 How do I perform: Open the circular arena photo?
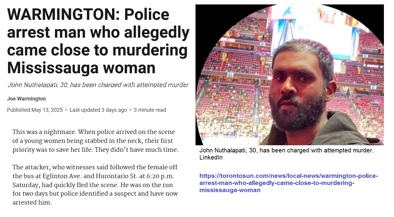(x=289, y=75)
